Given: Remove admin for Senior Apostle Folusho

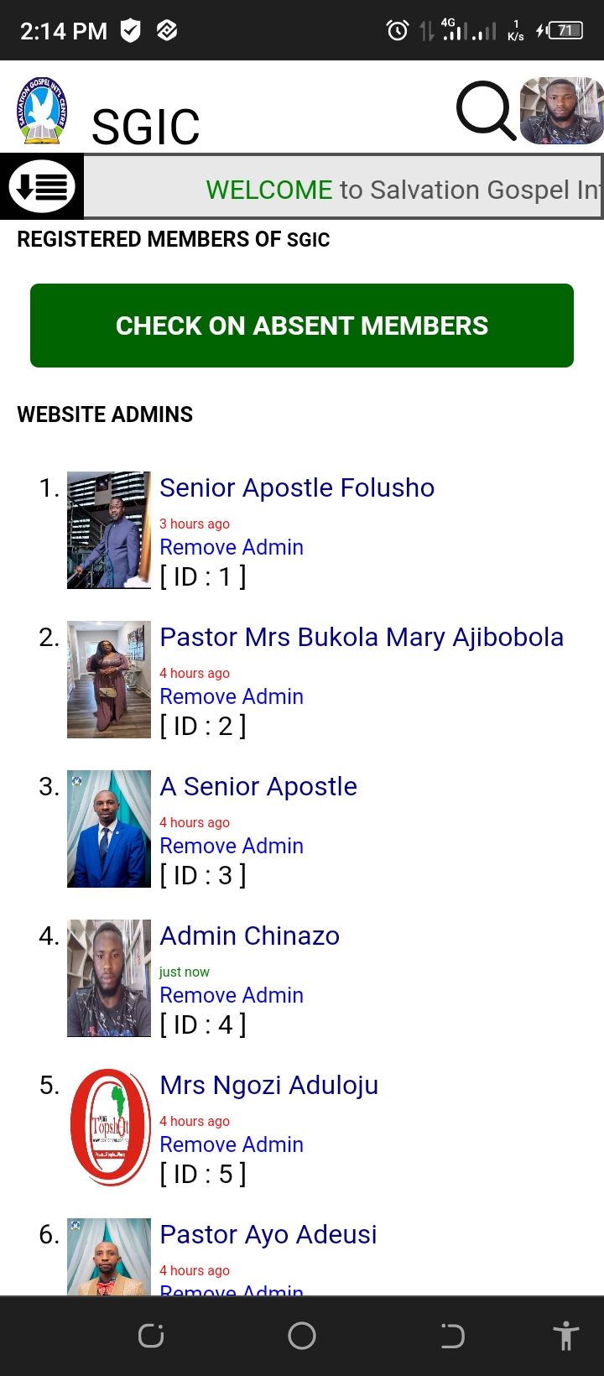Looking at the screenshot, I should point(232,547).
